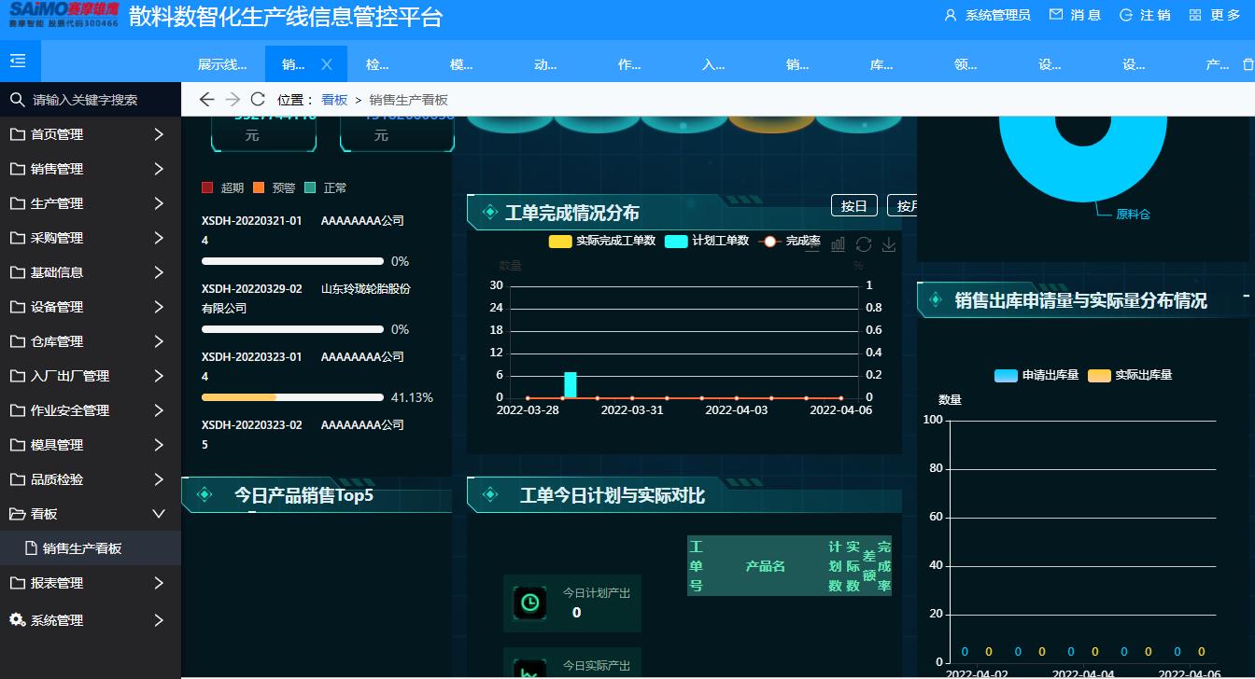Collapse the sidebar using the hamburger icon
1255x679 pixels.
click(x=19, y=60)
